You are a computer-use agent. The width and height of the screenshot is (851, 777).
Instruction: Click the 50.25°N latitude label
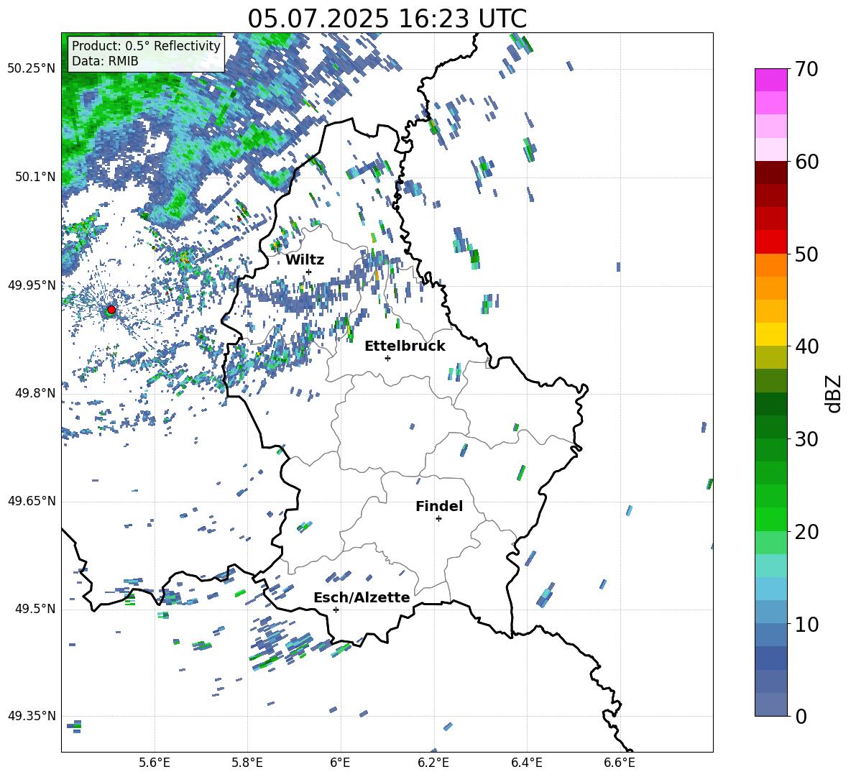click(x=32, y=68)
